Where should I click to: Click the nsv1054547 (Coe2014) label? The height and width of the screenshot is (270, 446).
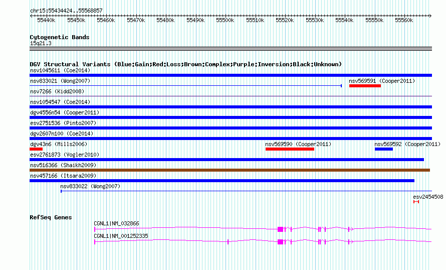coord(60,102)
